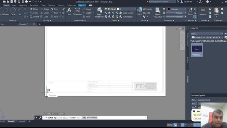Insert a Table
Screen dimensions: 227x128
87,17
